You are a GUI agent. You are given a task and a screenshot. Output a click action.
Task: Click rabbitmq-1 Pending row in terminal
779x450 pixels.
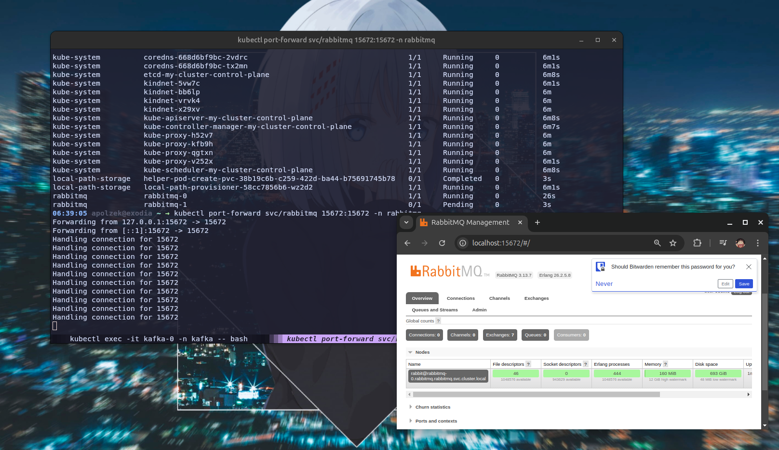point(306,205)
